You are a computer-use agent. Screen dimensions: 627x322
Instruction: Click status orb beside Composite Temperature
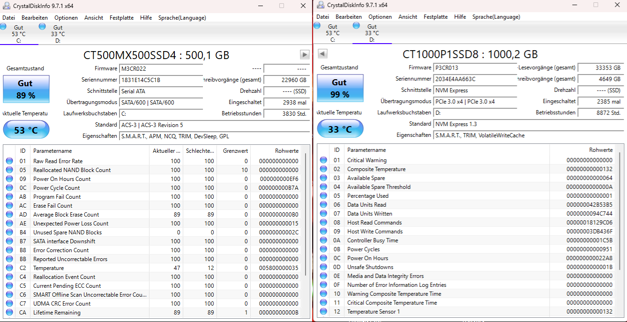pos(323,169)
